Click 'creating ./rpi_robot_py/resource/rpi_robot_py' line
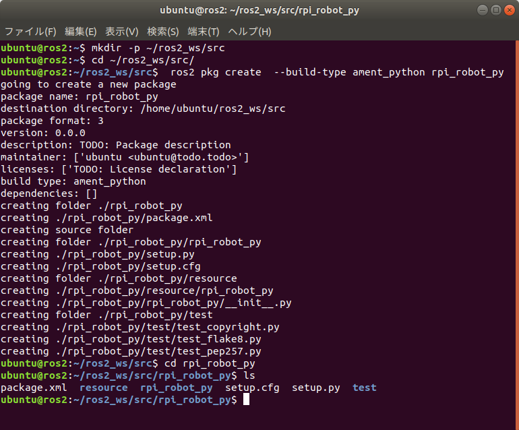Viewport: 519px width, 430px height. pyautogui.click(x=137, y=290)
